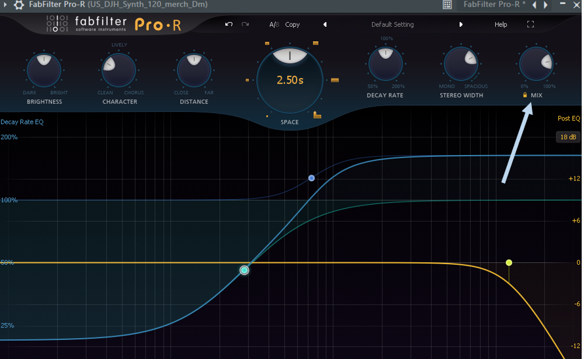Select the yellow Post EQ band node

pyautogui.click(x=509, y=263)
